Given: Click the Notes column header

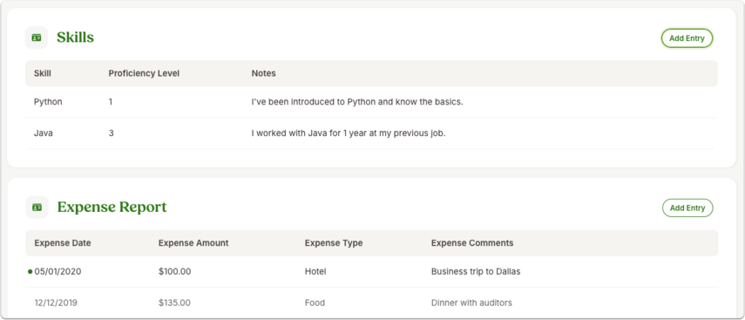Looking at the screenshot, I should click(x=264, y=74).
